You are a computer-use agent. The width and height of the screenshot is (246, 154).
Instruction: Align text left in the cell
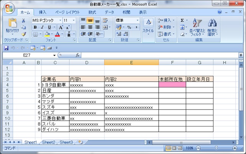[x=83, y=27]
